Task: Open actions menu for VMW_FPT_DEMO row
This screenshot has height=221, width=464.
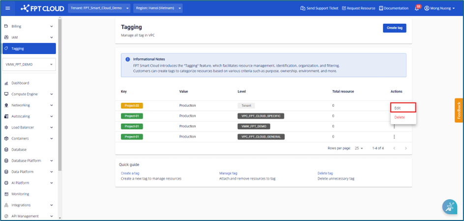Action: pos(394,126)
